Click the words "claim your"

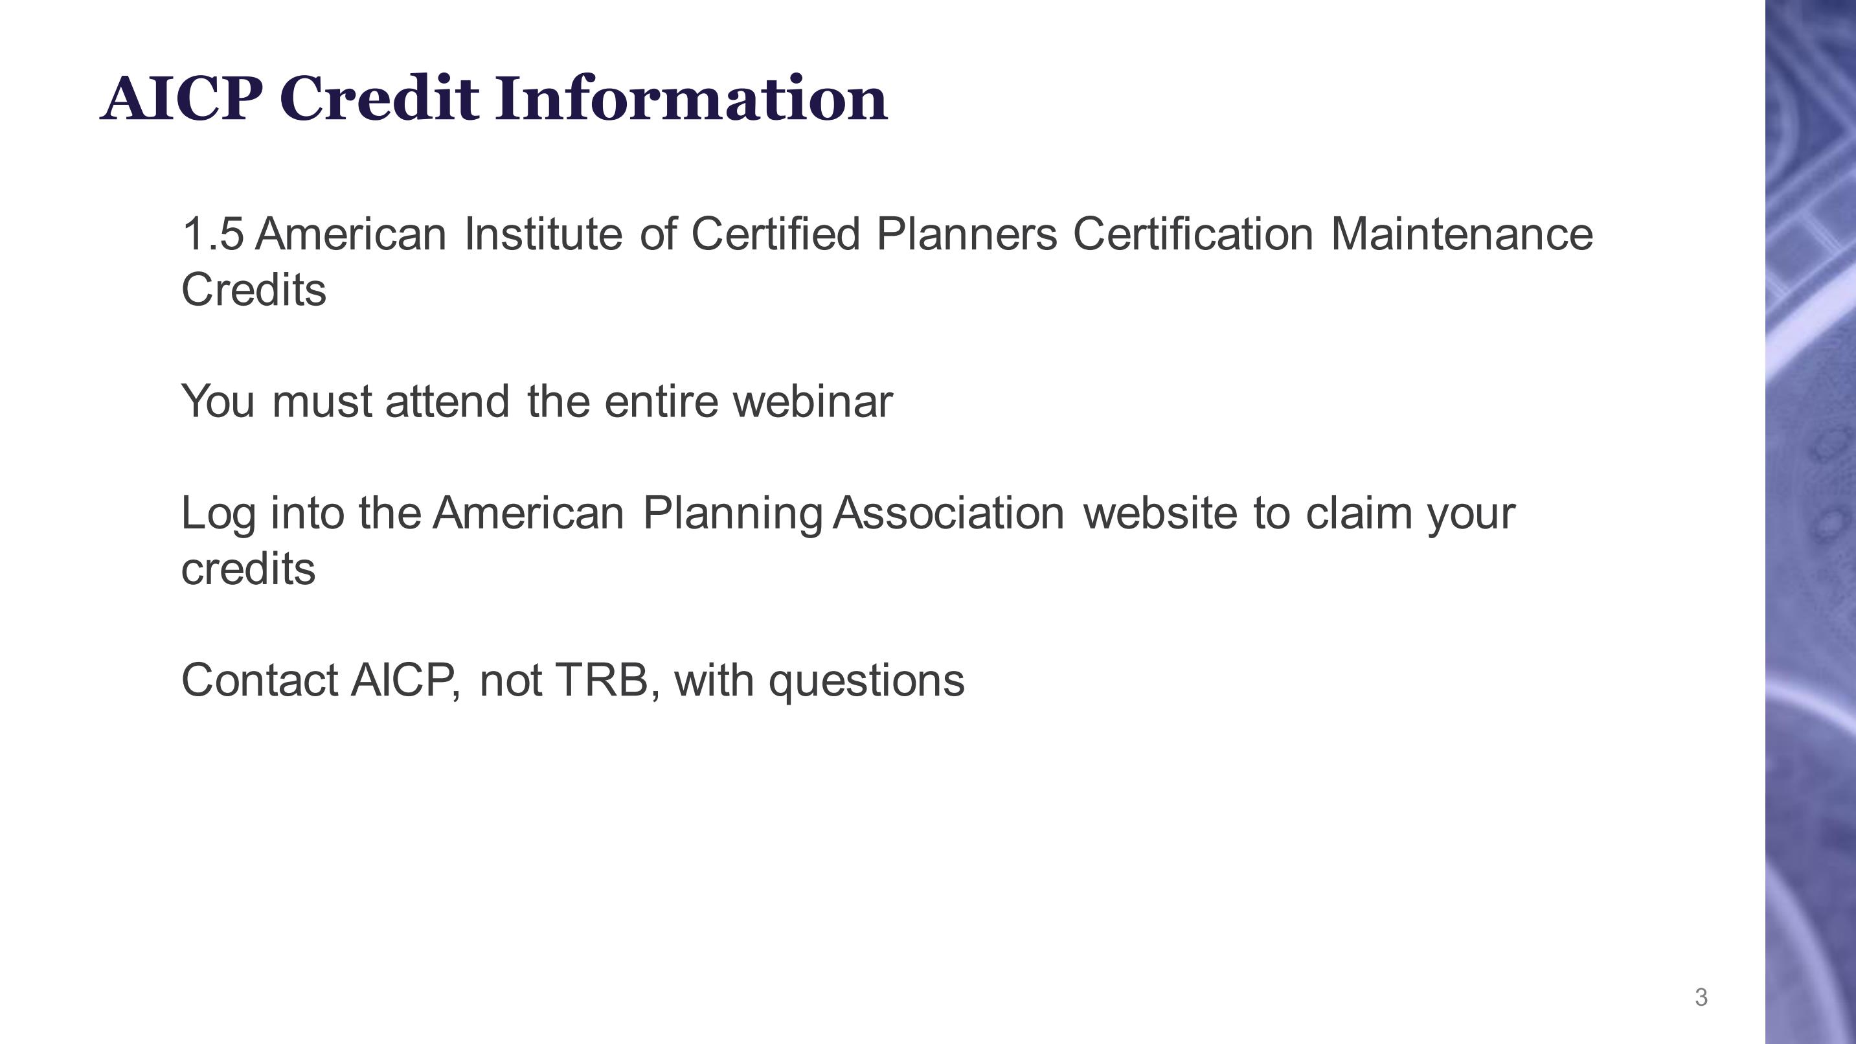tap(1410, 513)
